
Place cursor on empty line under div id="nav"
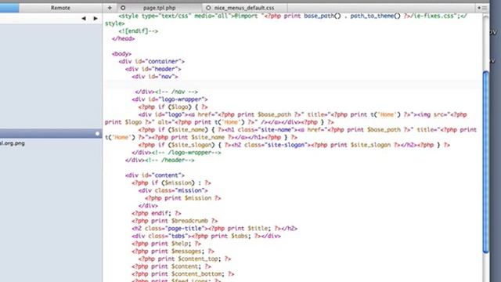coord(292,84)
